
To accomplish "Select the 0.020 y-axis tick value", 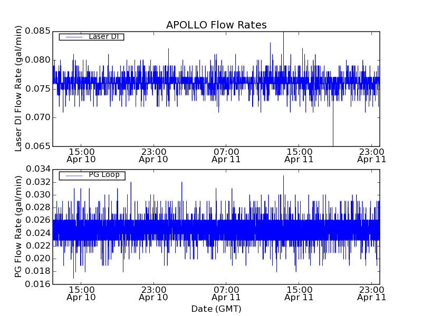I will 38,259.
